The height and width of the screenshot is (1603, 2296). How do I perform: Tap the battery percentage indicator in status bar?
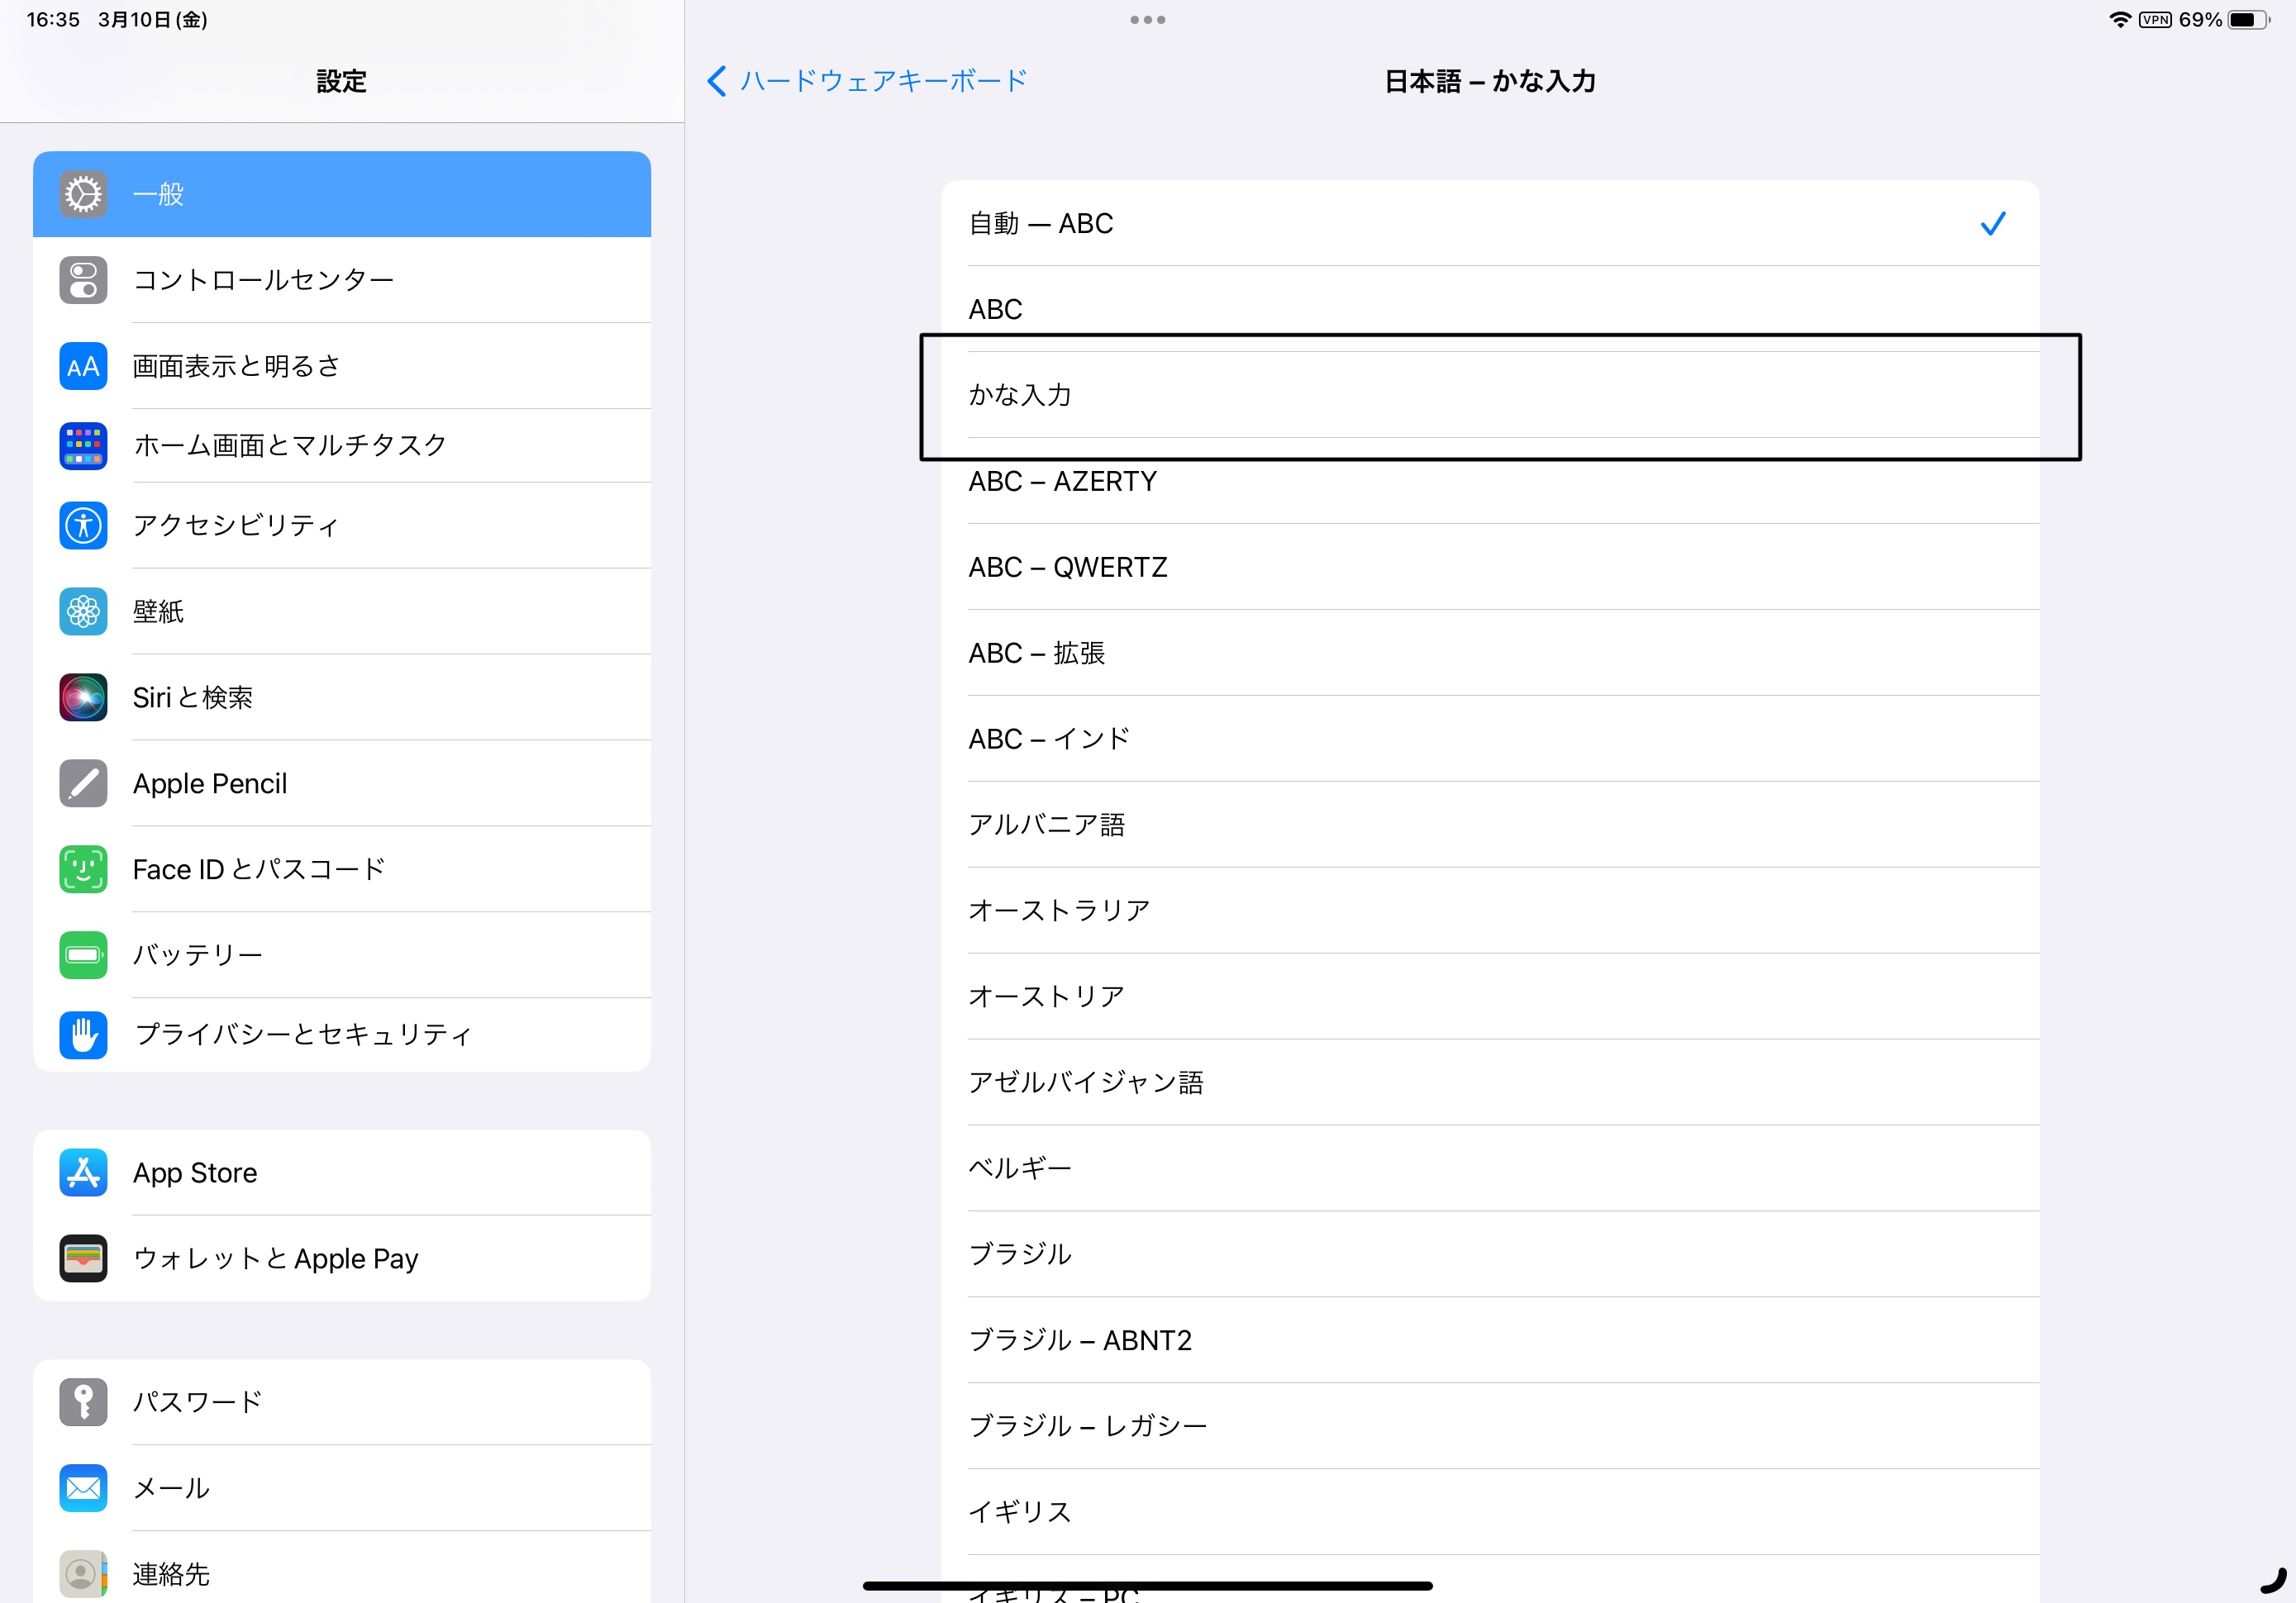pyautogui.click(x=2199, y=20)
